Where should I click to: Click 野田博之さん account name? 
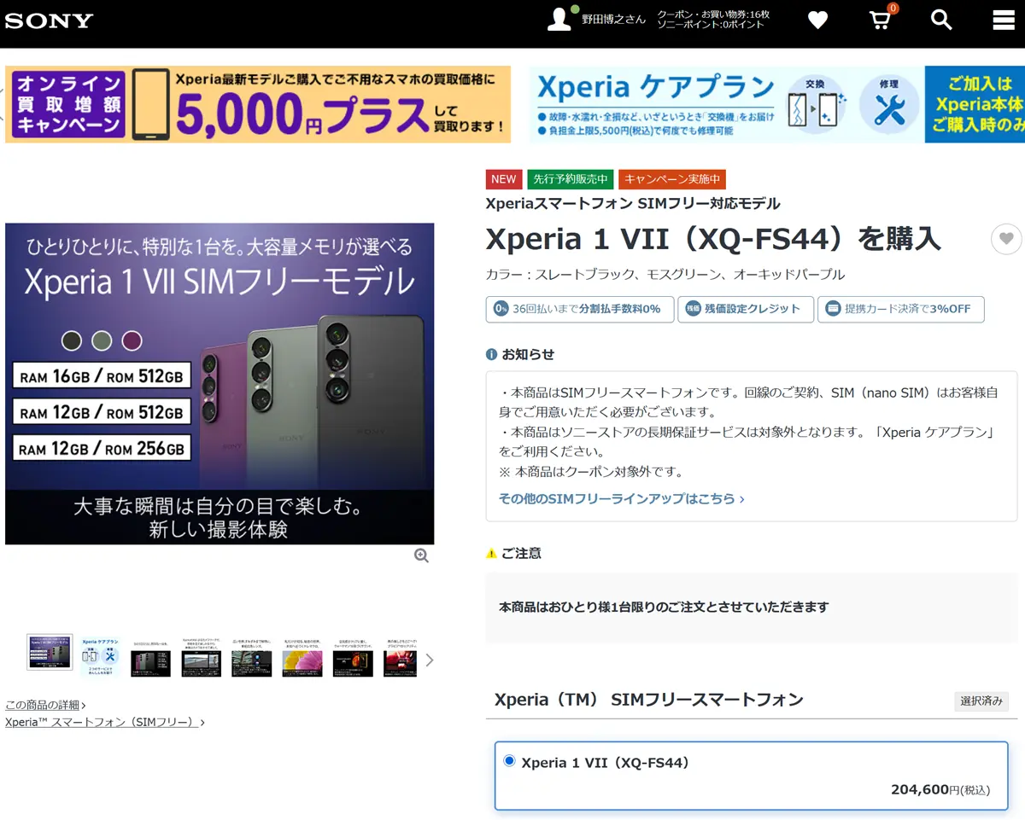[613, 20]
